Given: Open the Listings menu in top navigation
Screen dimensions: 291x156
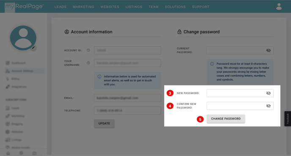Looking at the screenshot, I should (134, 7).
